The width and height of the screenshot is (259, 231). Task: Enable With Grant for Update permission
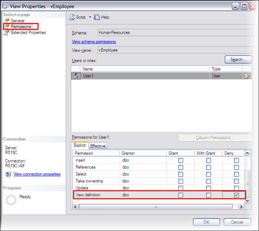click(x=208, y=188)
